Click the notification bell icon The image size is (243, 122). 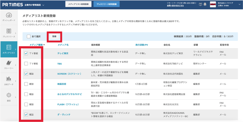point(205,4)
